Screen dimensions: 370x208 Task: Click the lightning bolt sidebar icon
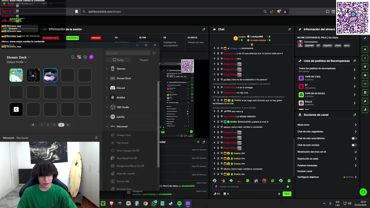[x=365, y=58]
